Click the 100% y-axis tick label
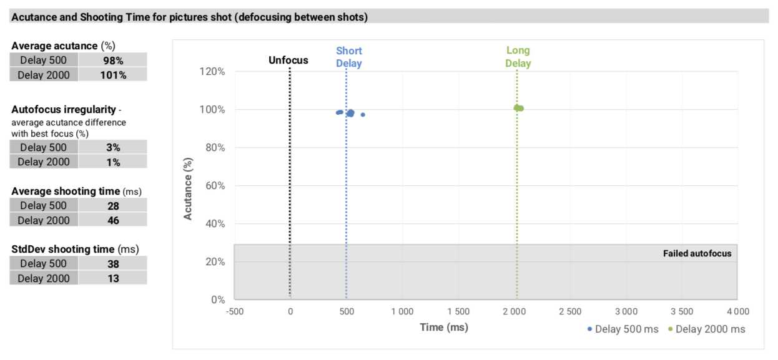This screenshot has width=778, height=360. (x=212, y=110)
